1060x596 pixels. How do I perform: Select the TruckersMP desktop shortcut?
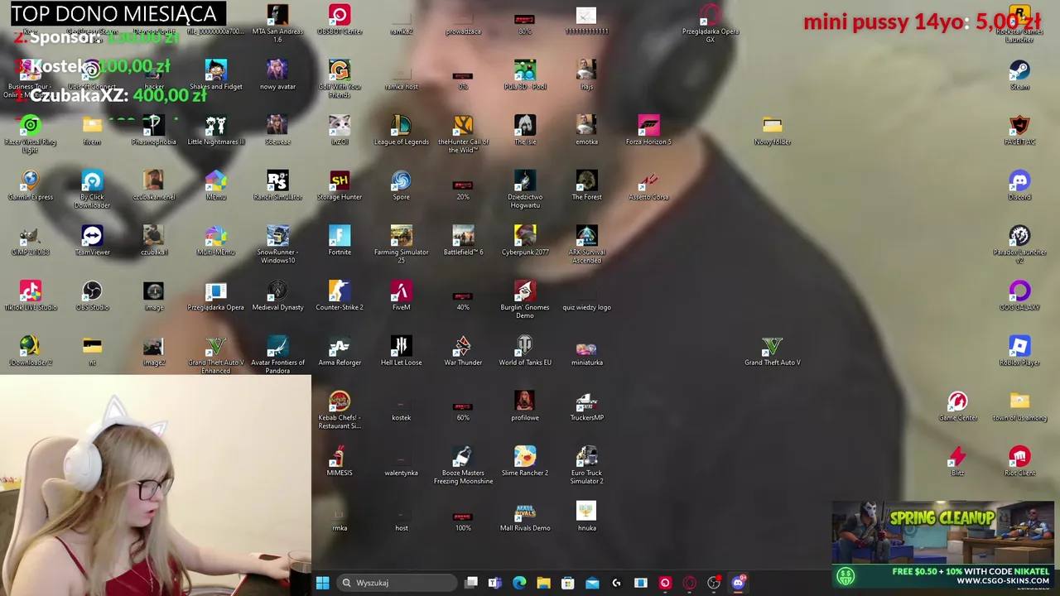click(x=586, y=401)
